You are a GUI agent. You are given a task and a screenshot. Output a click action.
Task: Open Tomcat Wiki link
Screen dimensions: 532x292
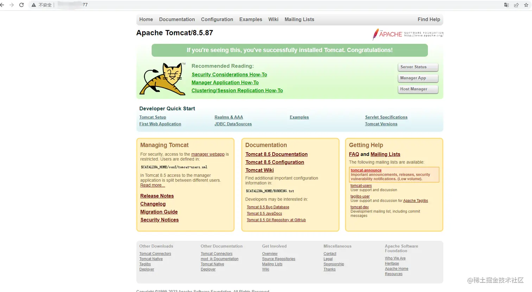point(260,170)
